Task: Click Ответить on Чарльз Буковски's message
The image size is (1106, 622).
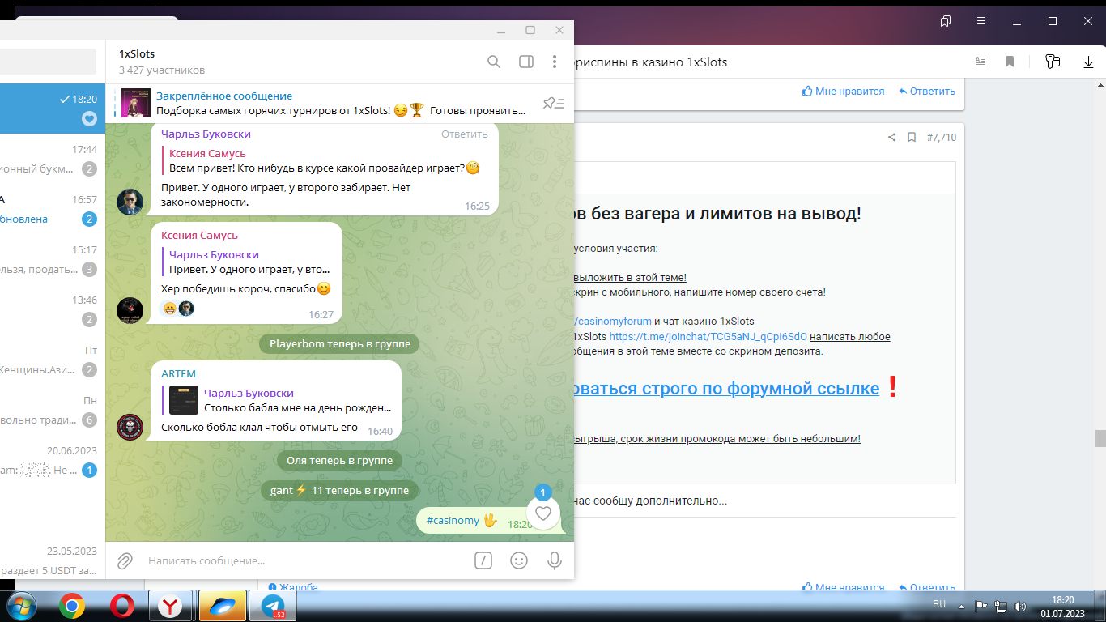Action: click(x=465, y=134)
